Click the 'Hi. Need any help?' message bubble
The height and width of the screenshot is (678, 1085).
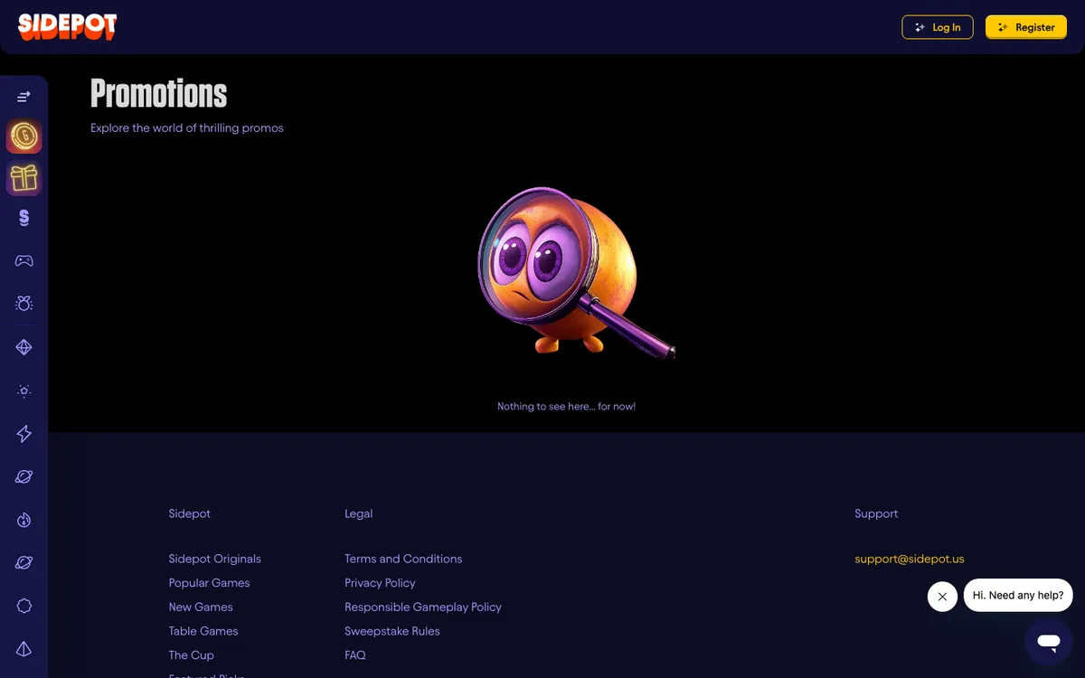tap(1018, 596)
